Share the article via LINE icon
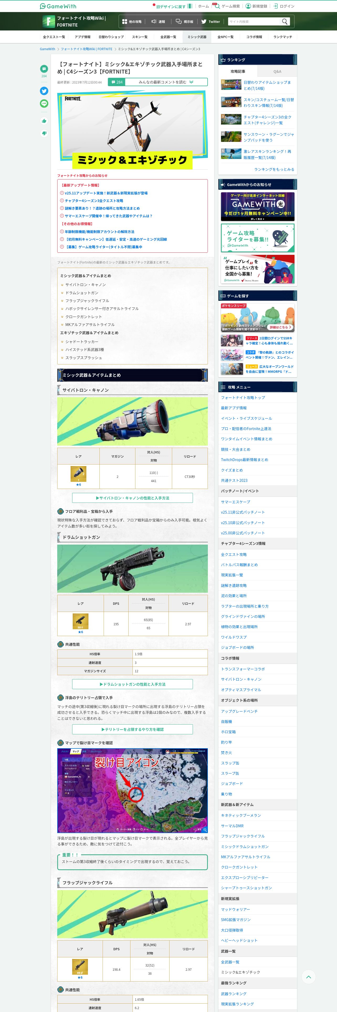 pyautogui.click(x=44, y=103)
